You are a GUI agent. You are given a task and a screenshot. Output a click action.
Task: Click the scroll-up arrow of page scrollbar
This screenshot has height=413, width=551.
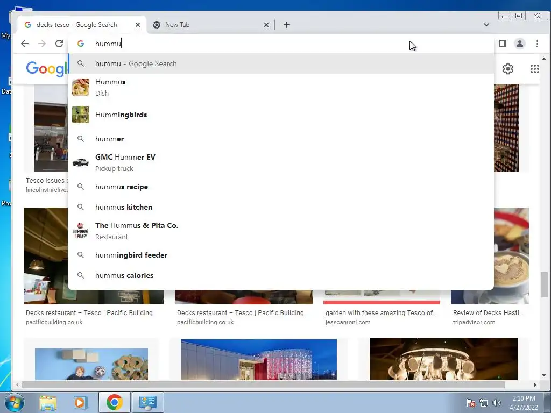(x=544, y=59)
